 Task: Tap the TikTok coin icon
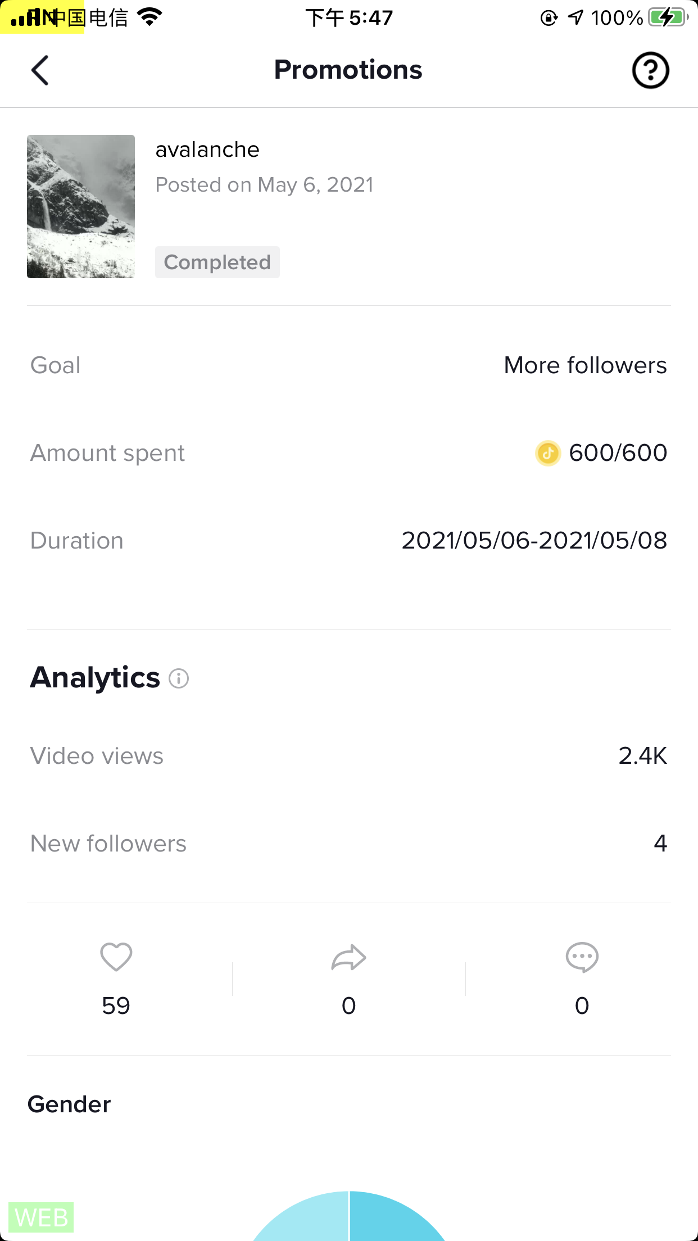pyautogui.click(x=548, y=453)
